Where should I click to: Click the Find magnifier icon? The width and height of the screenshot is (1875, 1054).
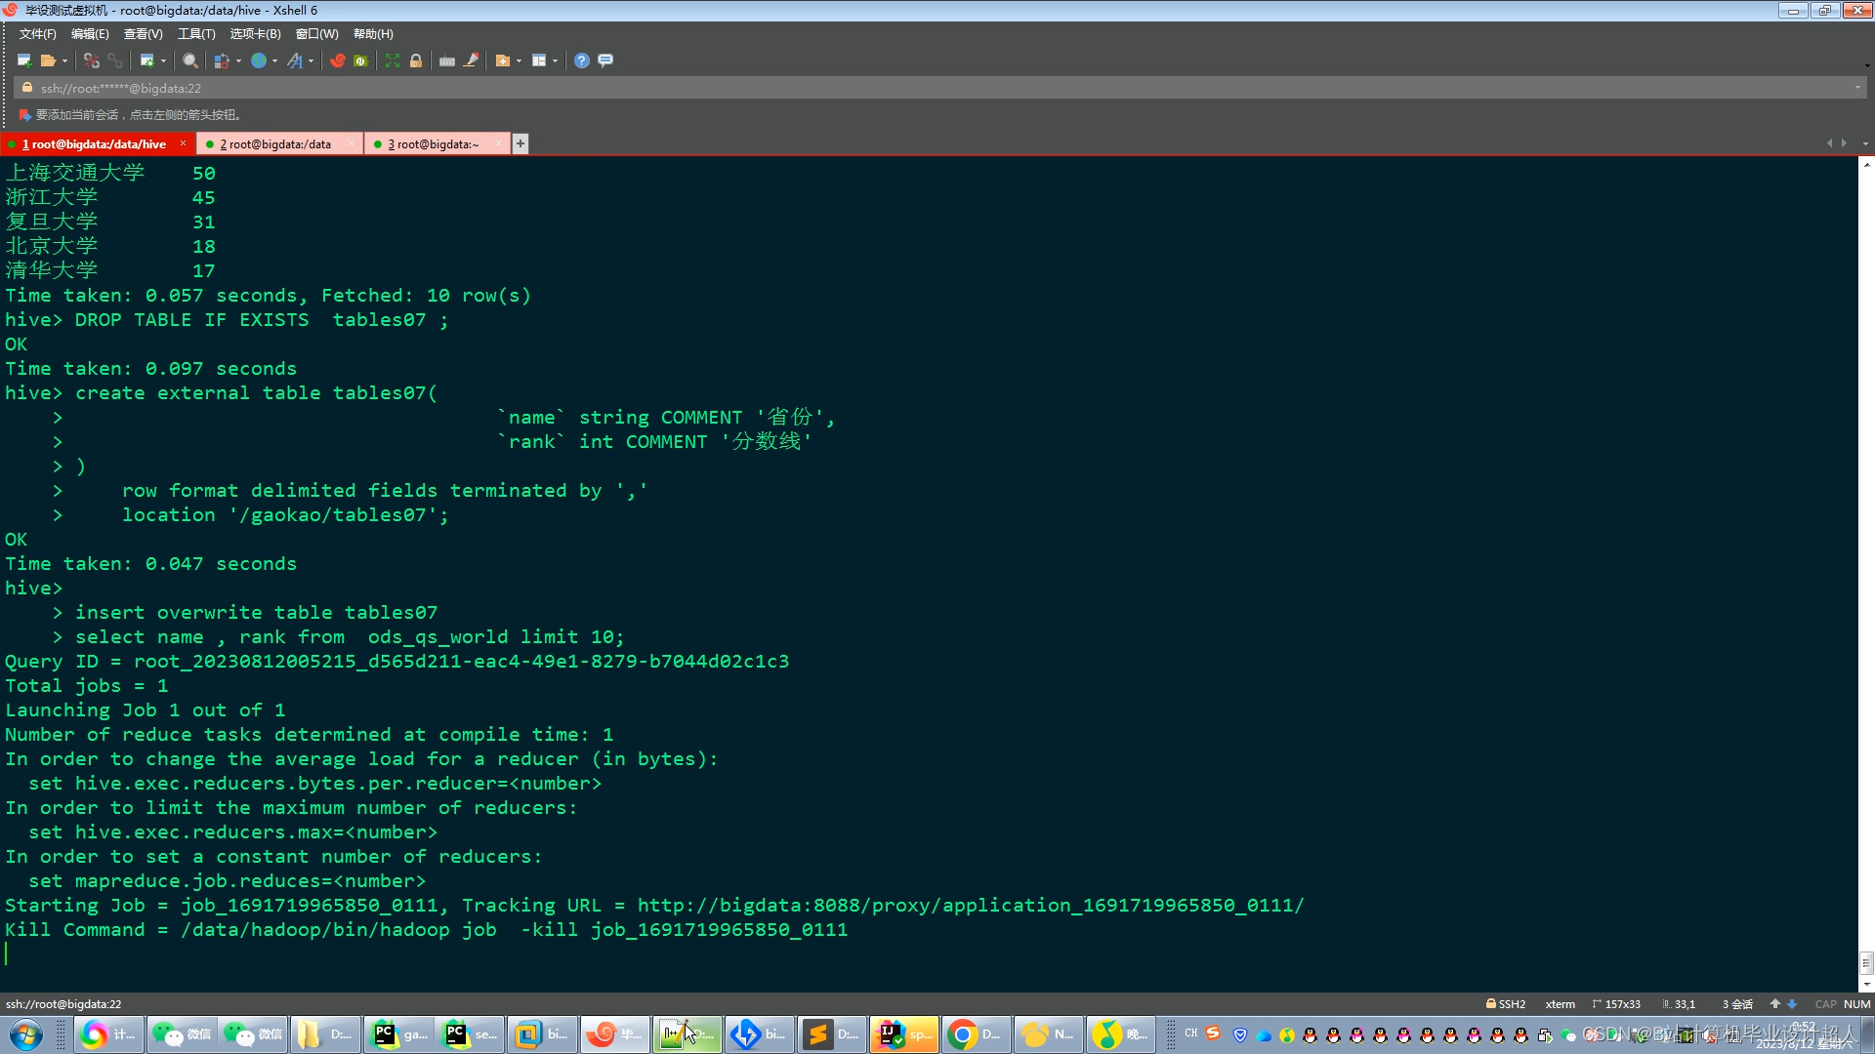(x=190, y=61)
